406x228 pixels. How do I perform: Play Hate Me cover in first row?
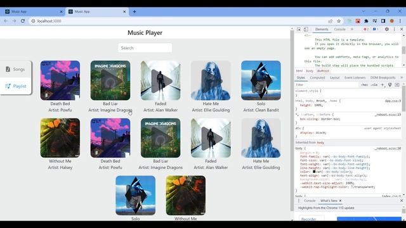(211, 80)
